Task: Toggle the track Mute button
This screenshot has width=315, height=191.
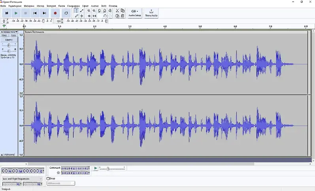Action: coord(4,35)
